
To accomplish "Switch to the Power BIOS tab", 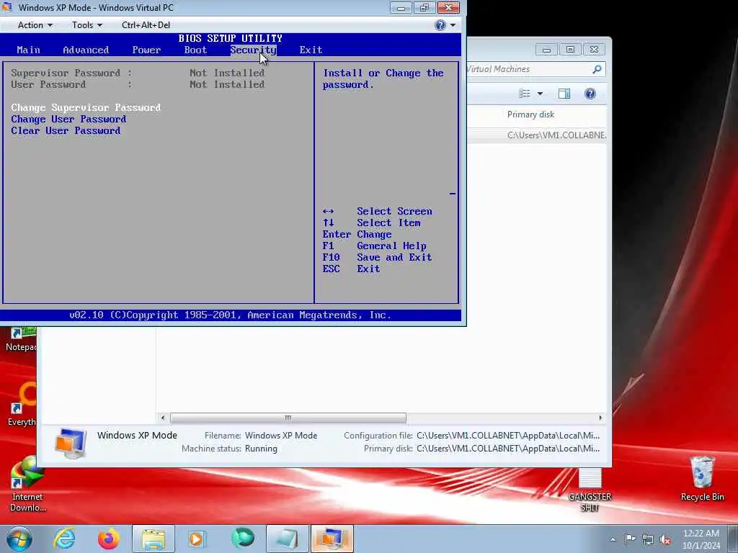I will 146,50.
